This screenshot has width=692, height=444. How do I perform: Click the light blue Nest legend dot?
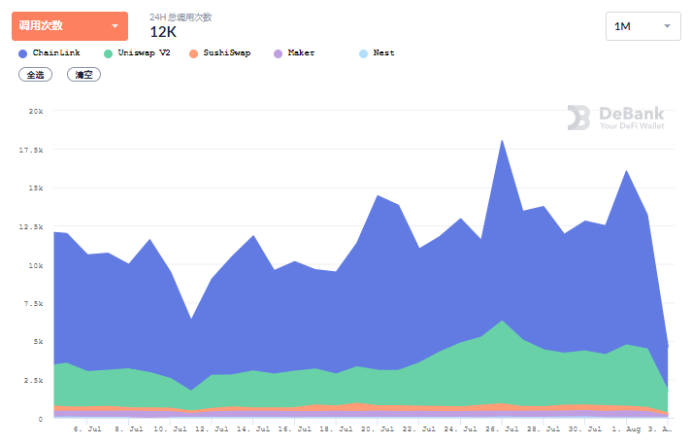pos(363,53)
